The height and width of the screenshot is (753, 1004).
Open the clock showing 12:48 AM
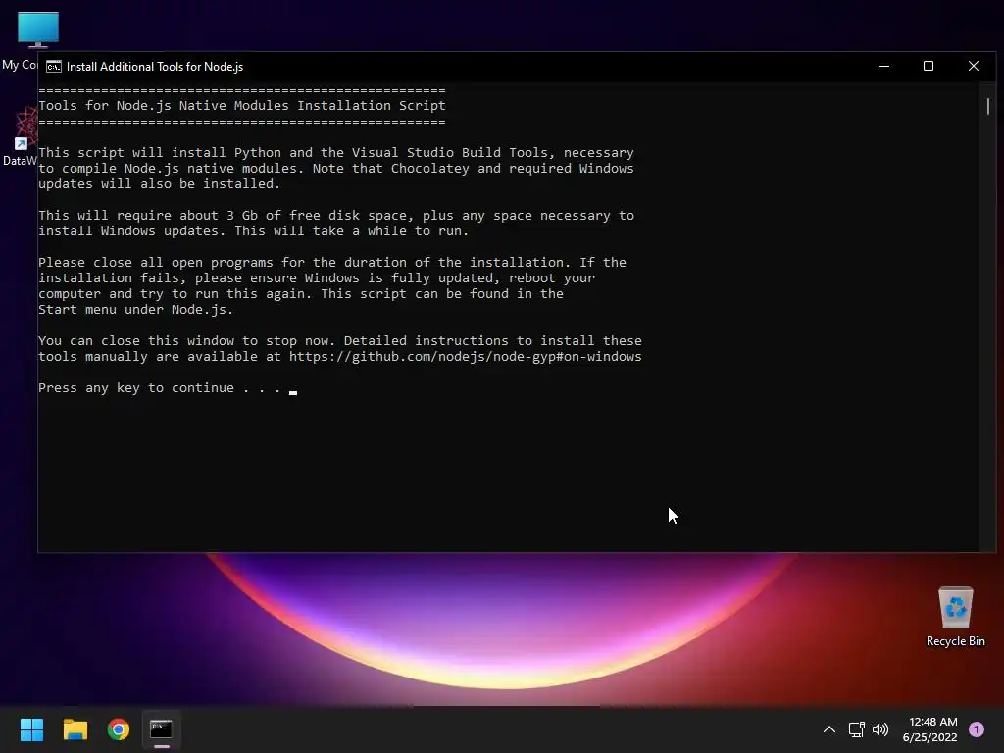[930, 729]
